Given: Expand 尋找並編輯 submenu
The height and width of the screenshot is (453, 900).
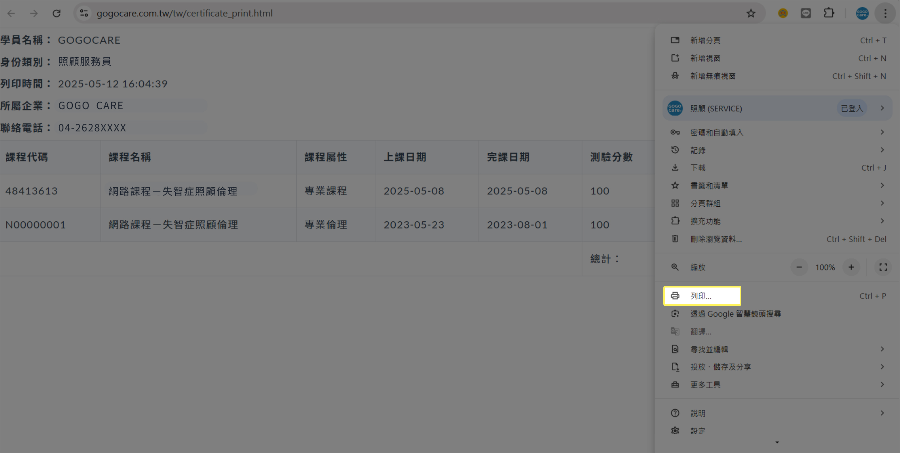Looking at the screenshot, I should (777, 349).
